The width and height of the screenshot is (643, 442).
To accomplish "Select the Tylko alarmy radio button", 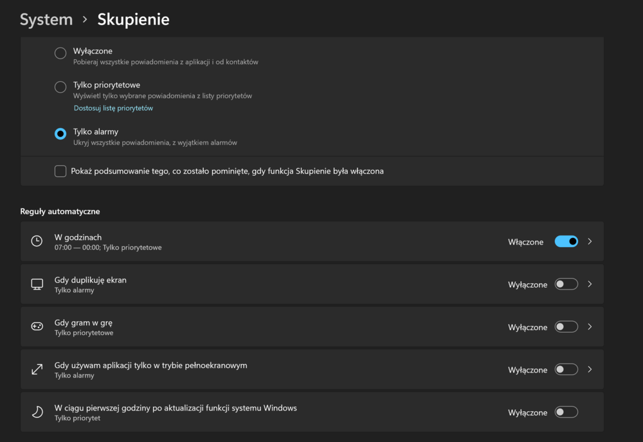I will click(x=60, y=134).
